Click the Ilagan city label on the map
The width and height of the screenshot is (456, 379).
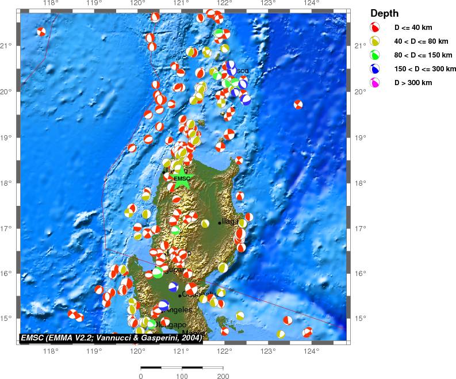[229, 221]
